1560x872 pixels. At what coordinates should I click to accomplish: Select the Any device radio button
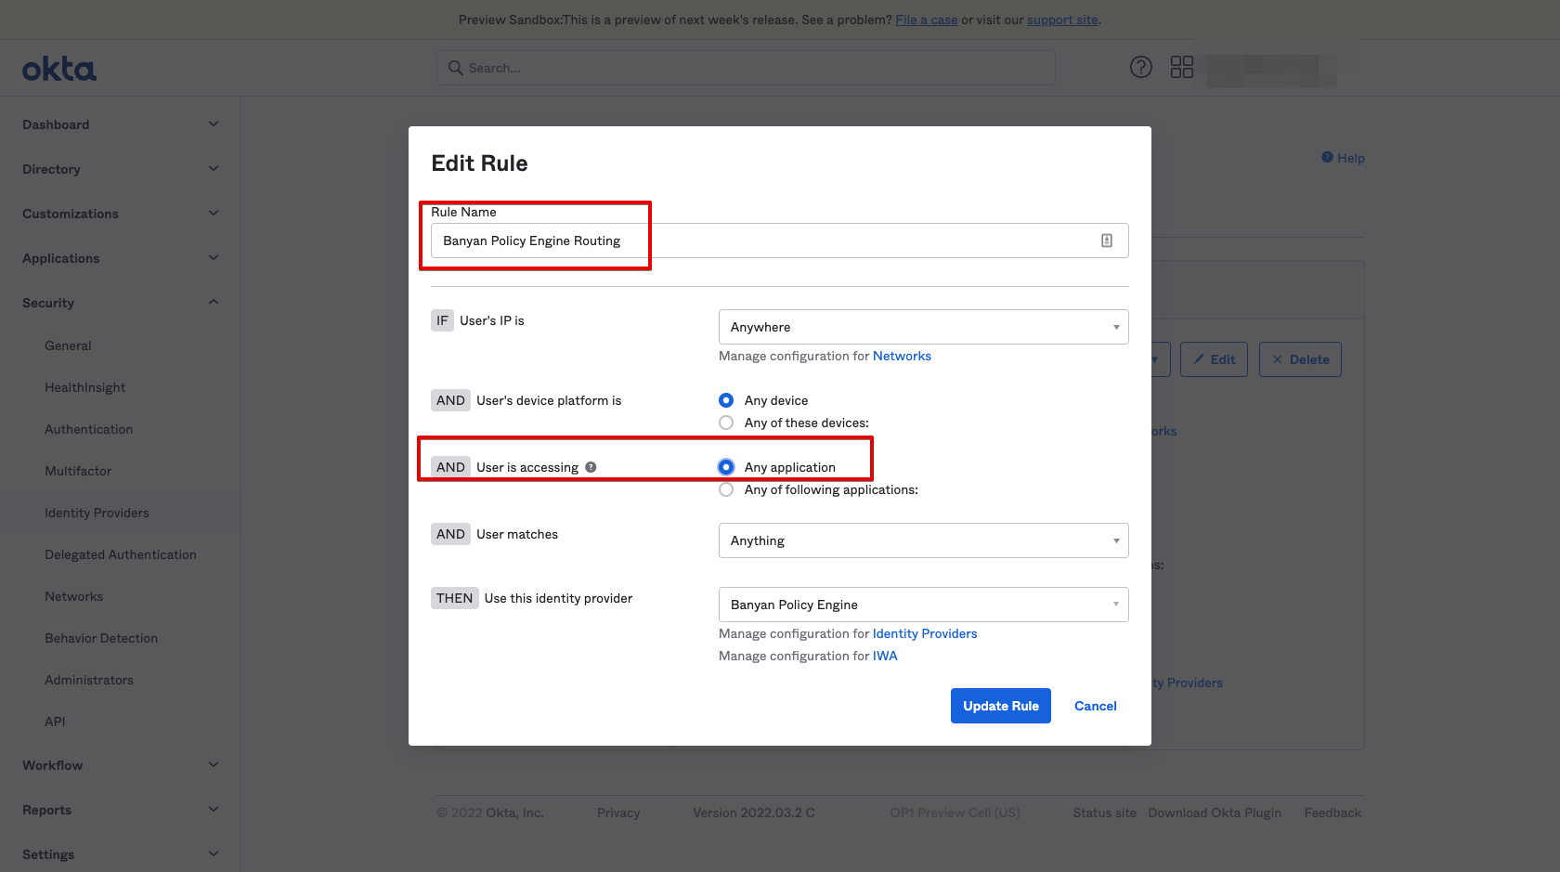click(x=726, y=400)
